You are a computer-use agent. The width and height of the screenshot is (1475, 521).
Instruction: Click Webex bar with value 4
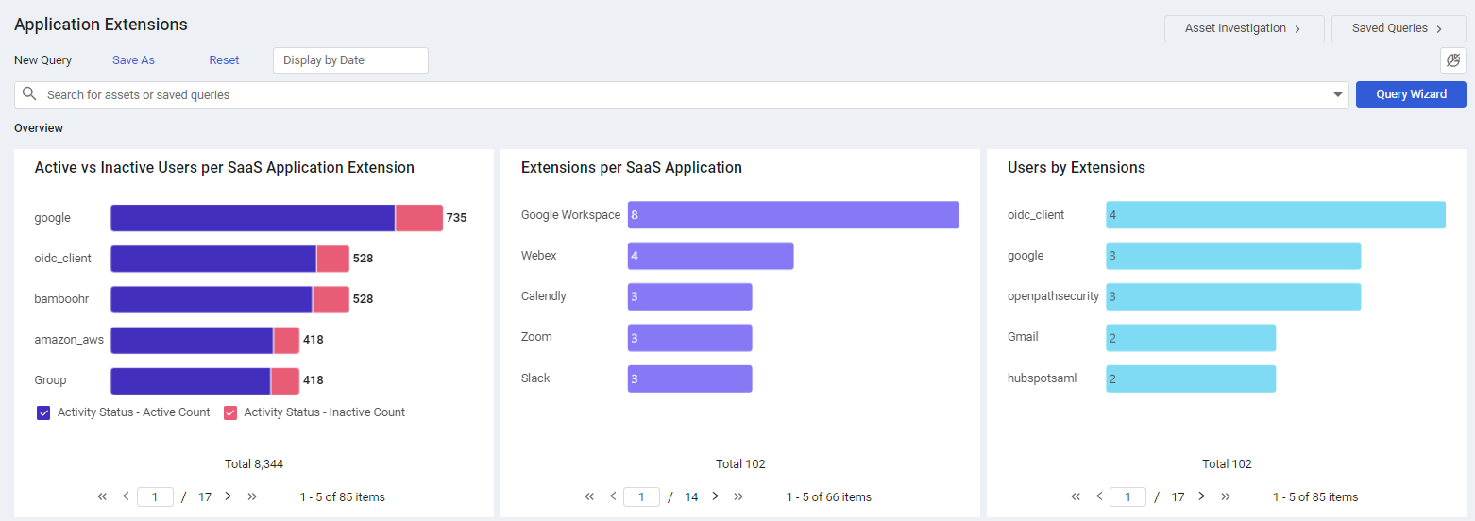coord(710,256)
